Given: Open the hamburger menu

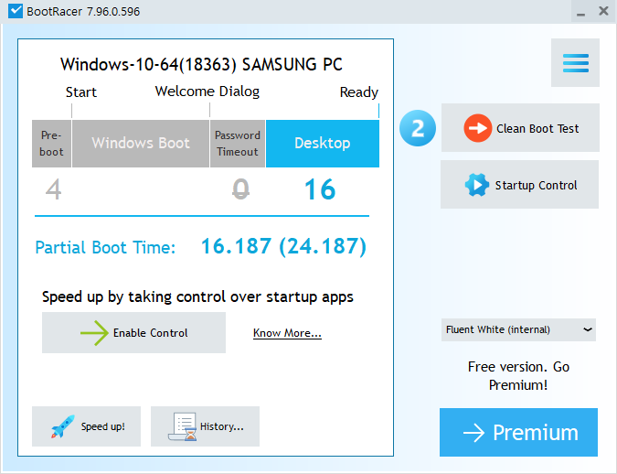Looking at the screenshot, I should 575,62.
